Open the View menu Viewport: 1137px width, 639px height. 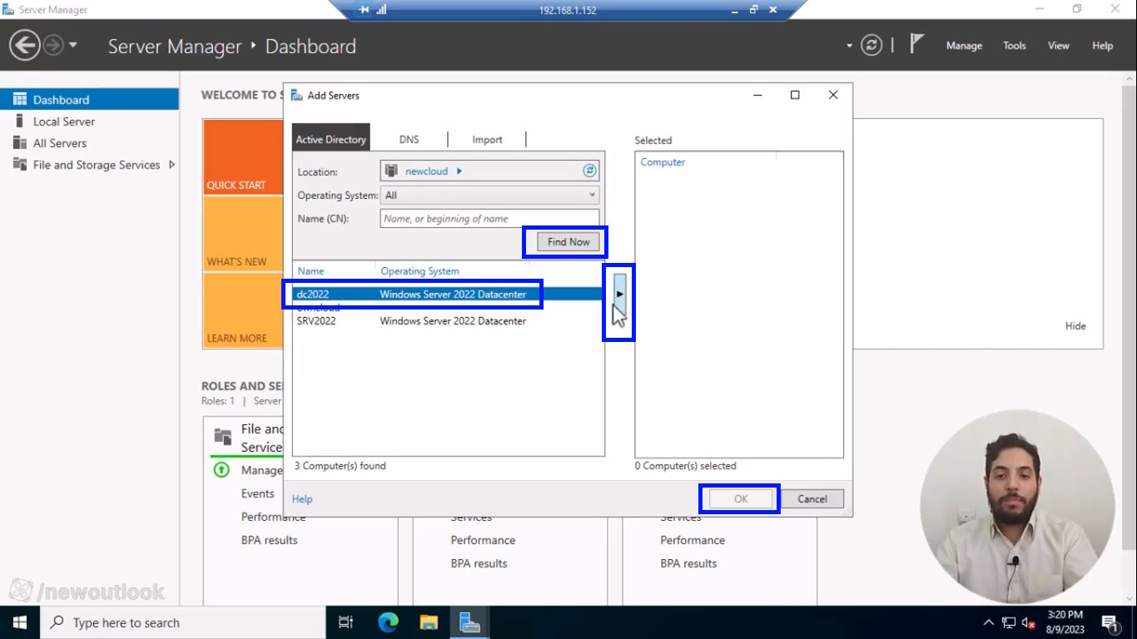tap(1059, 46)
